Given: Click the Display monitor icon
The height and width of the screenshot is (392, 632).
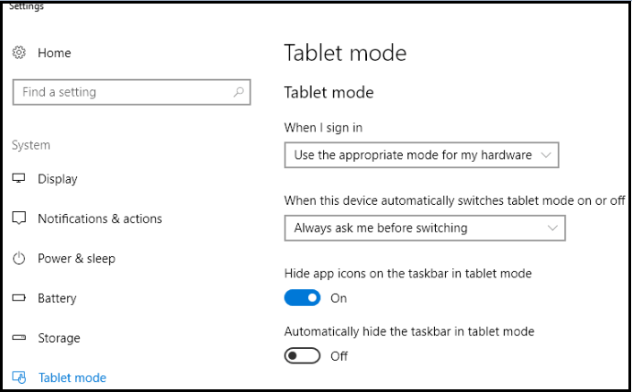Looking at the screenshot, I should pos(19,178).
